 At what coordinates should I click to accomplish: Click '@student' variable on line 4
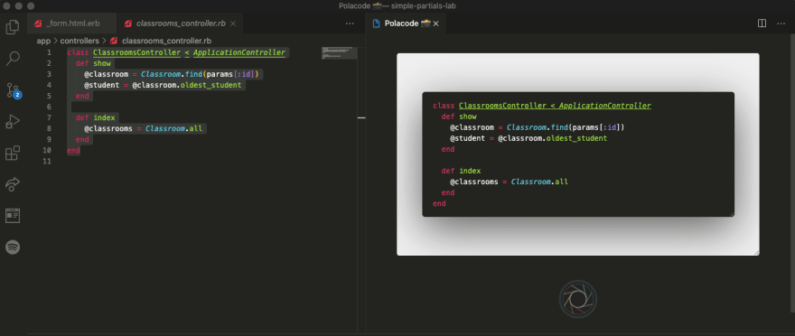(101, 85)
